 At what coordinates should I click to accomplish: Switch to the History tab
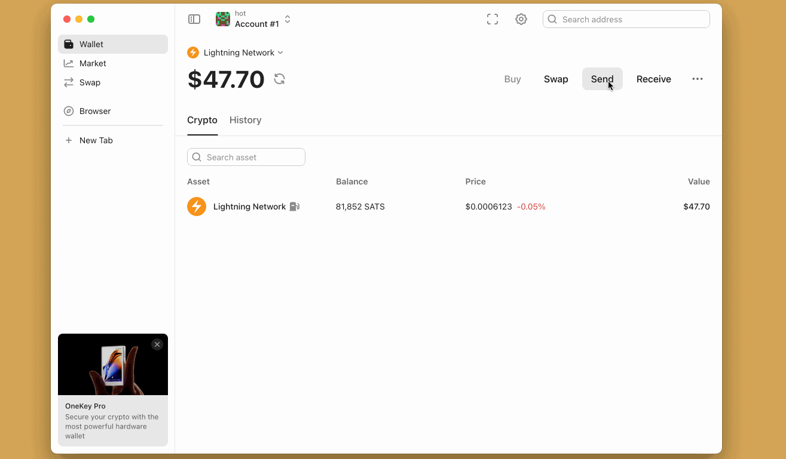(246, 120)
